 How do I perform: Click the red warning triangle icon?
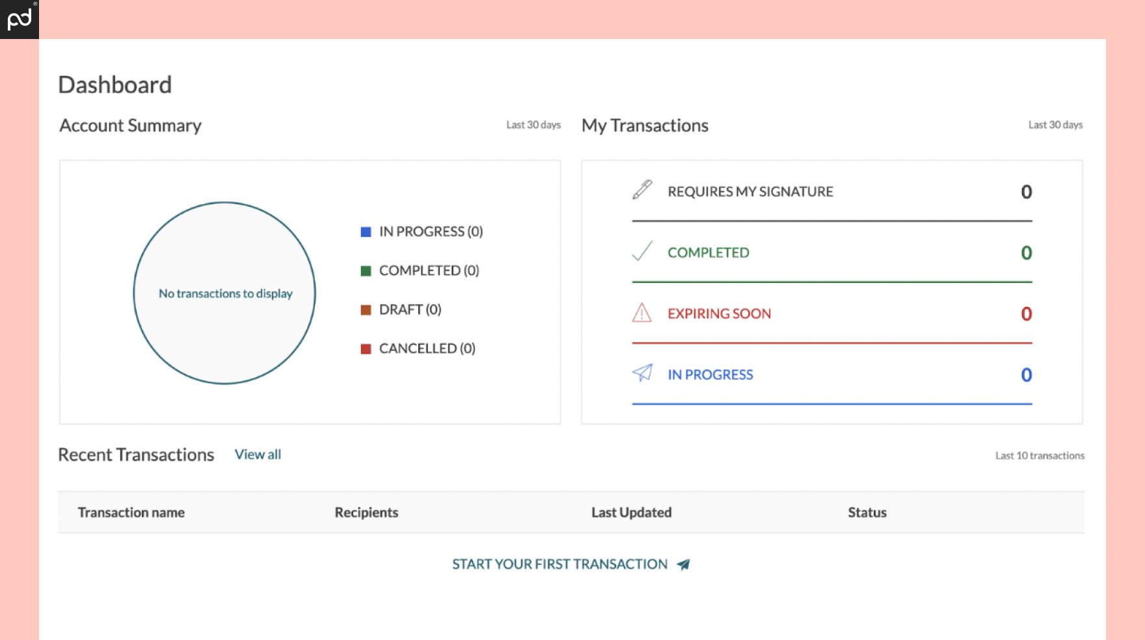coord(642,313)
